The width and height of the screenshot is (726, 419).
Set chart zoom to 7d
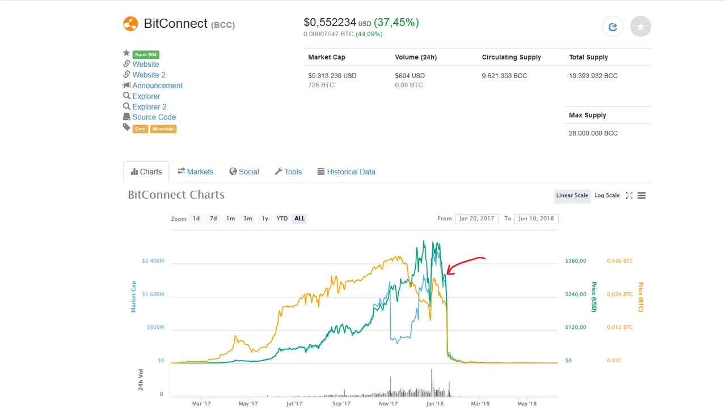click(x=213, y=219)
